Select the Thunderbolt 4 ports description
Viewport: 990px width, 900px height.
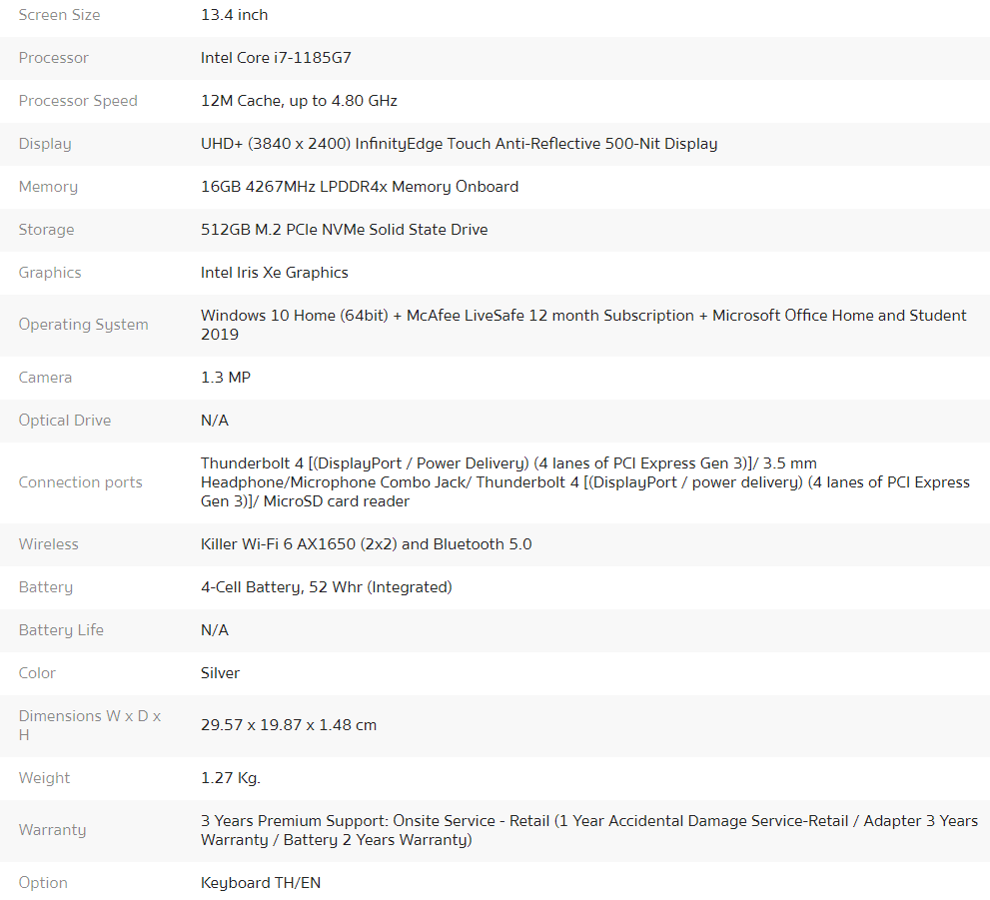pyautogui.click(x=585, y=482)
